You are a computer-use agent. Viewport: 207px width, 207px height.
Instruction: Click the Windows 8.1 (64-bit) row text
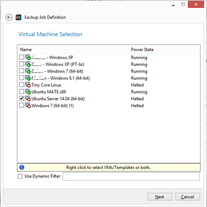point(61,78)
